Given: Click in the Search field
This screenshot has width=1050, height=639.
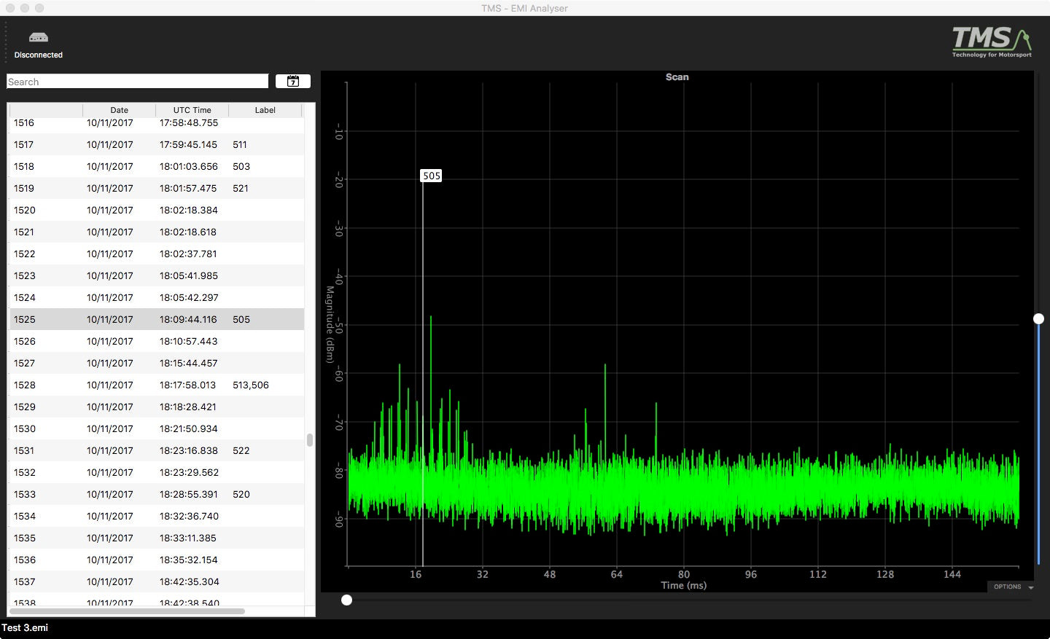Looking at the screenshot, I should [x=137, y=82].
